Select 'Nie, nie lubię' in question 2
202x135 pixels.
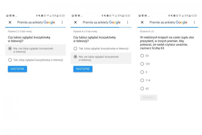[10, 48]
